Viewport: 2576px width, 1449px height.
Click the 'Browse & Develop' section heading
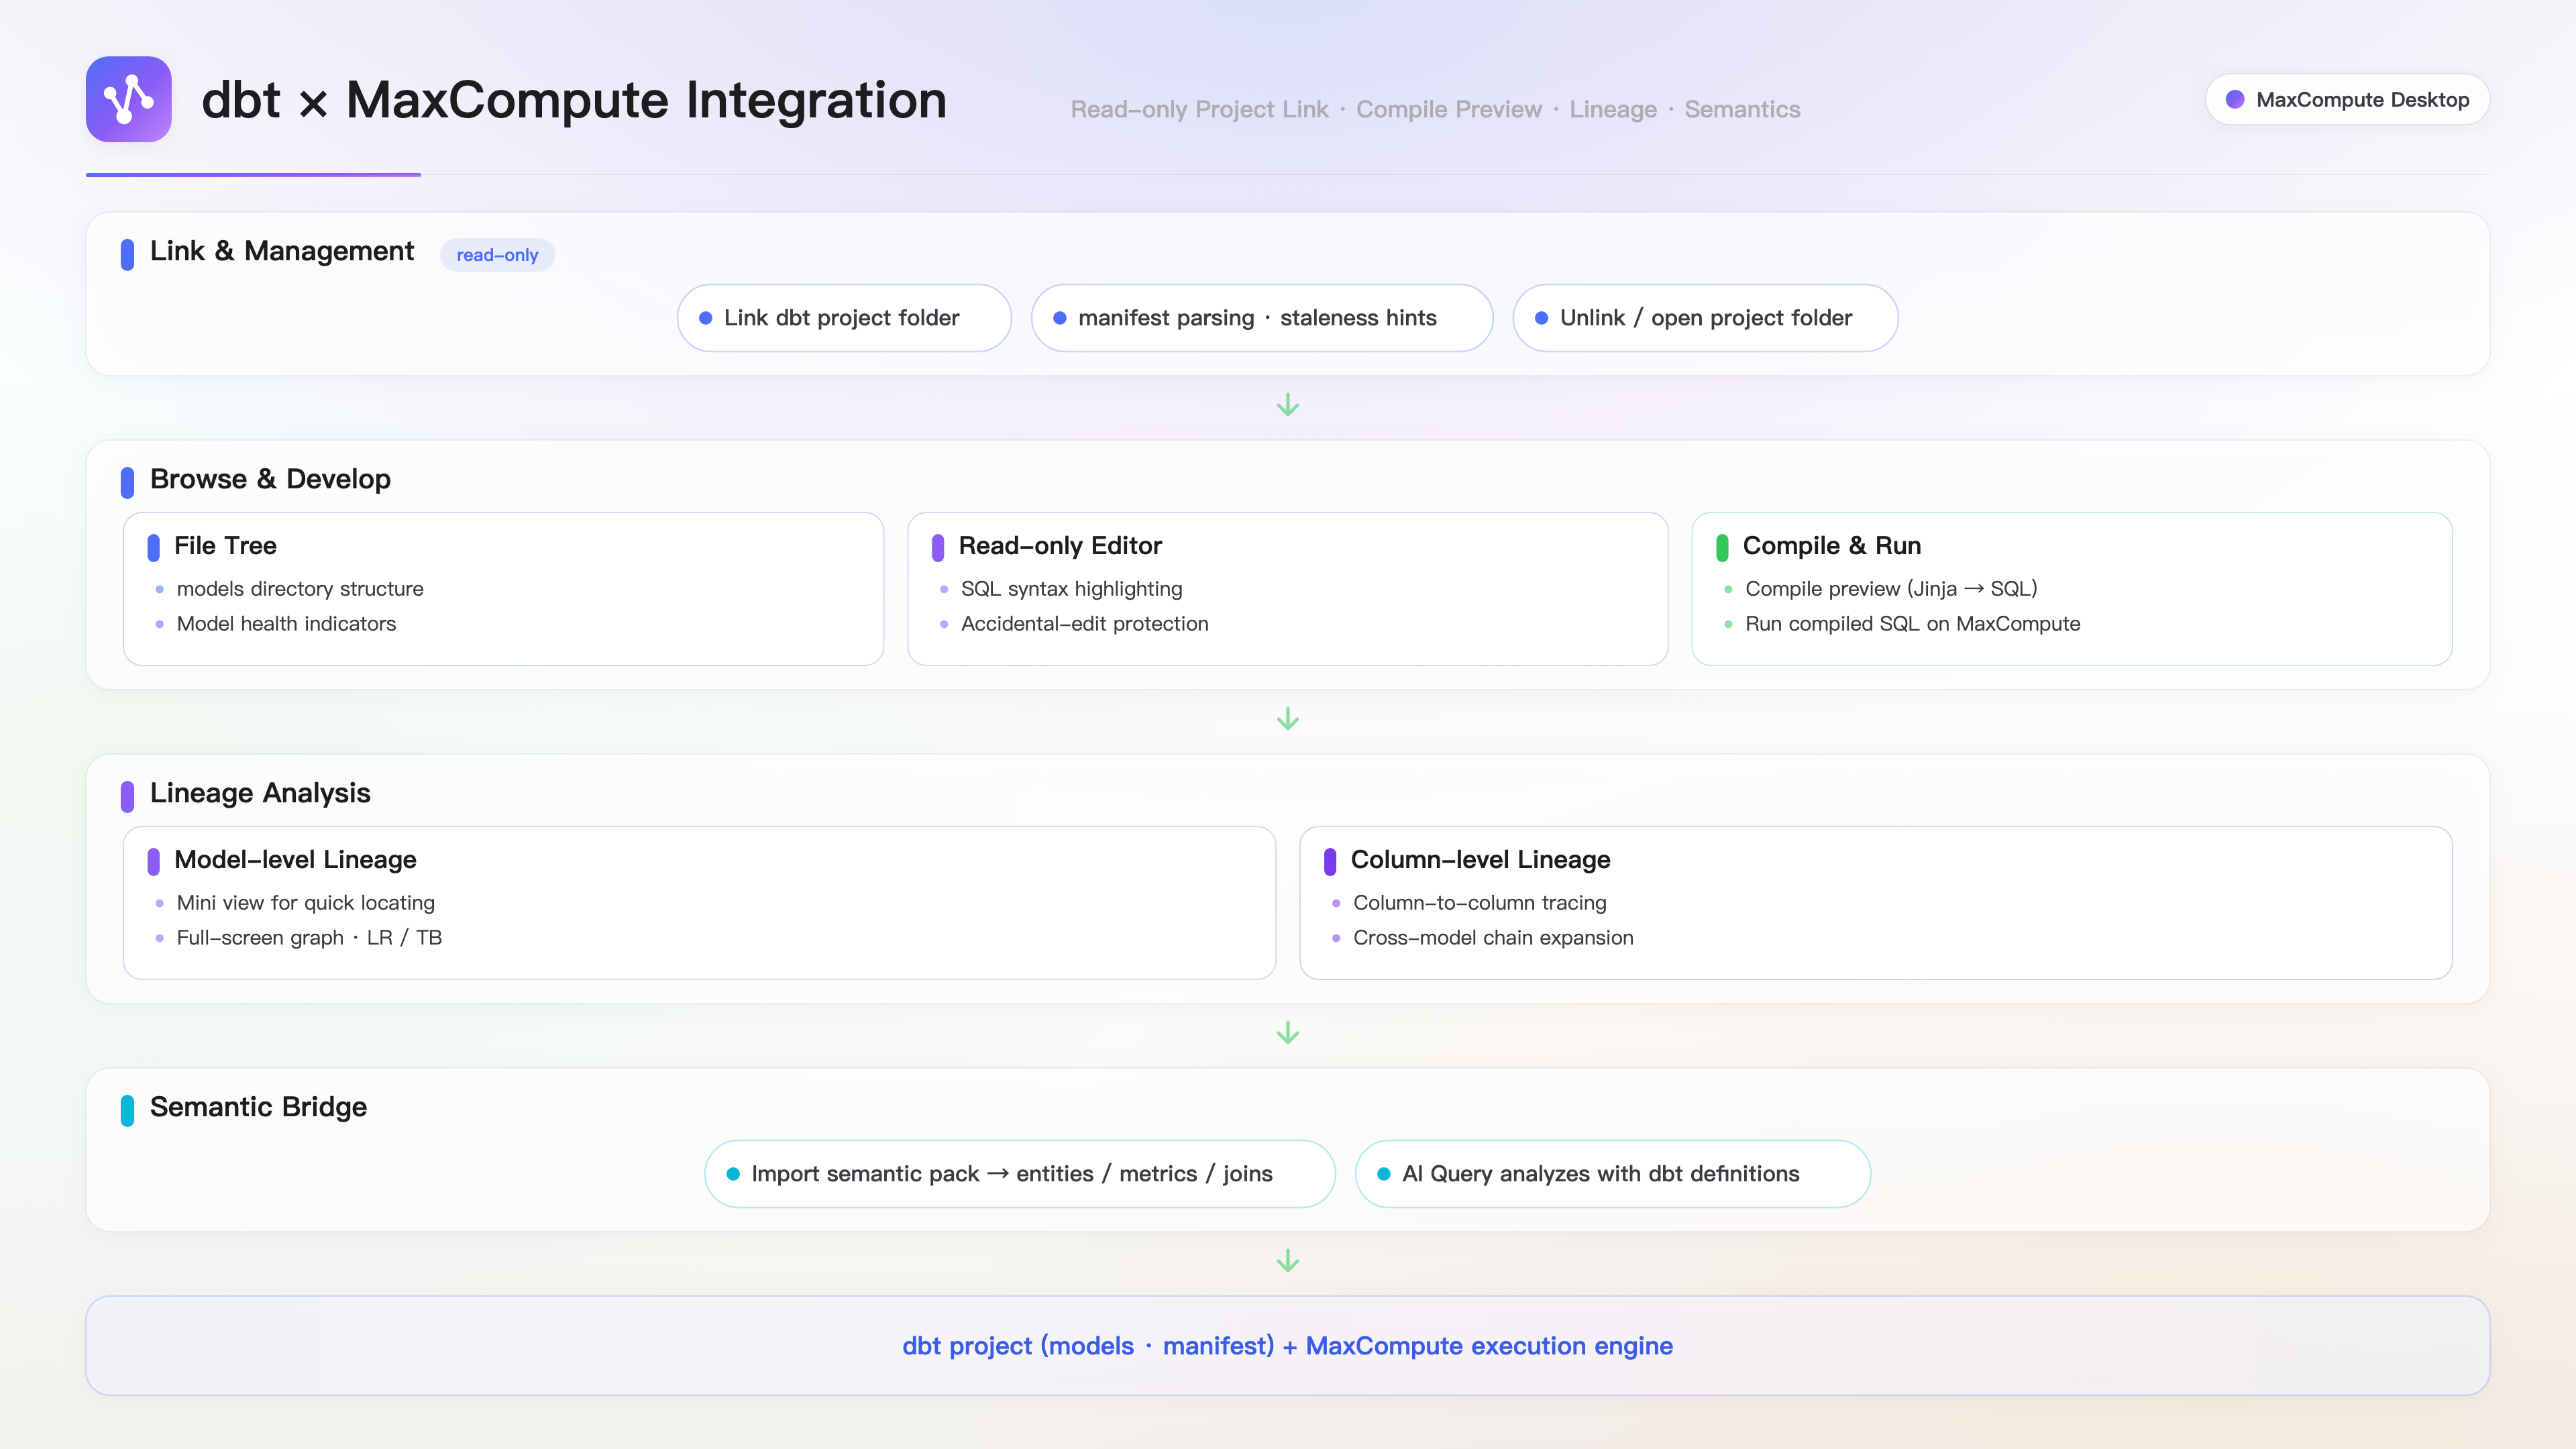click(x=270, y=479)
